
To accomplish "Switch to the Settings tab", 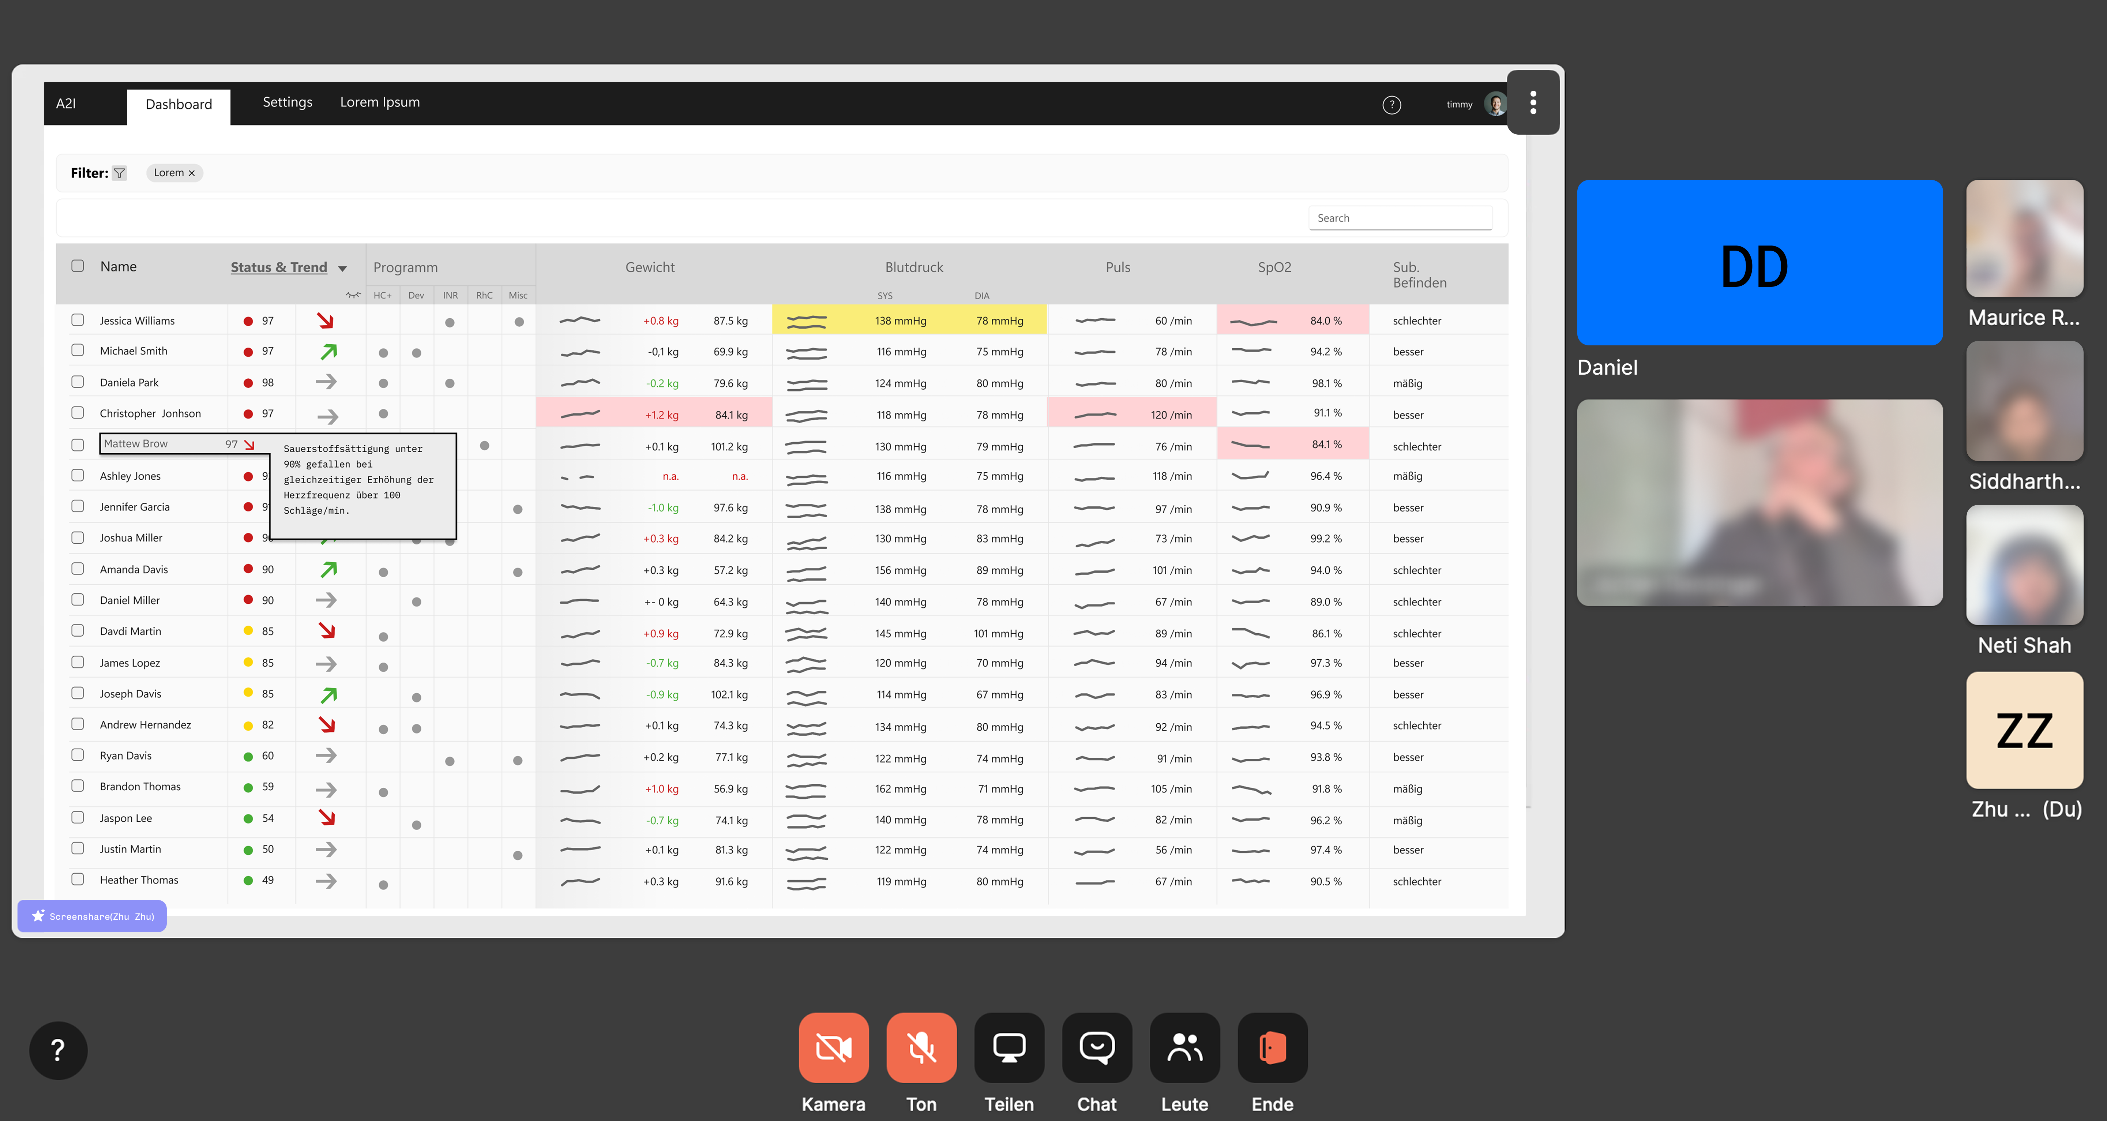I will (287, 102).
